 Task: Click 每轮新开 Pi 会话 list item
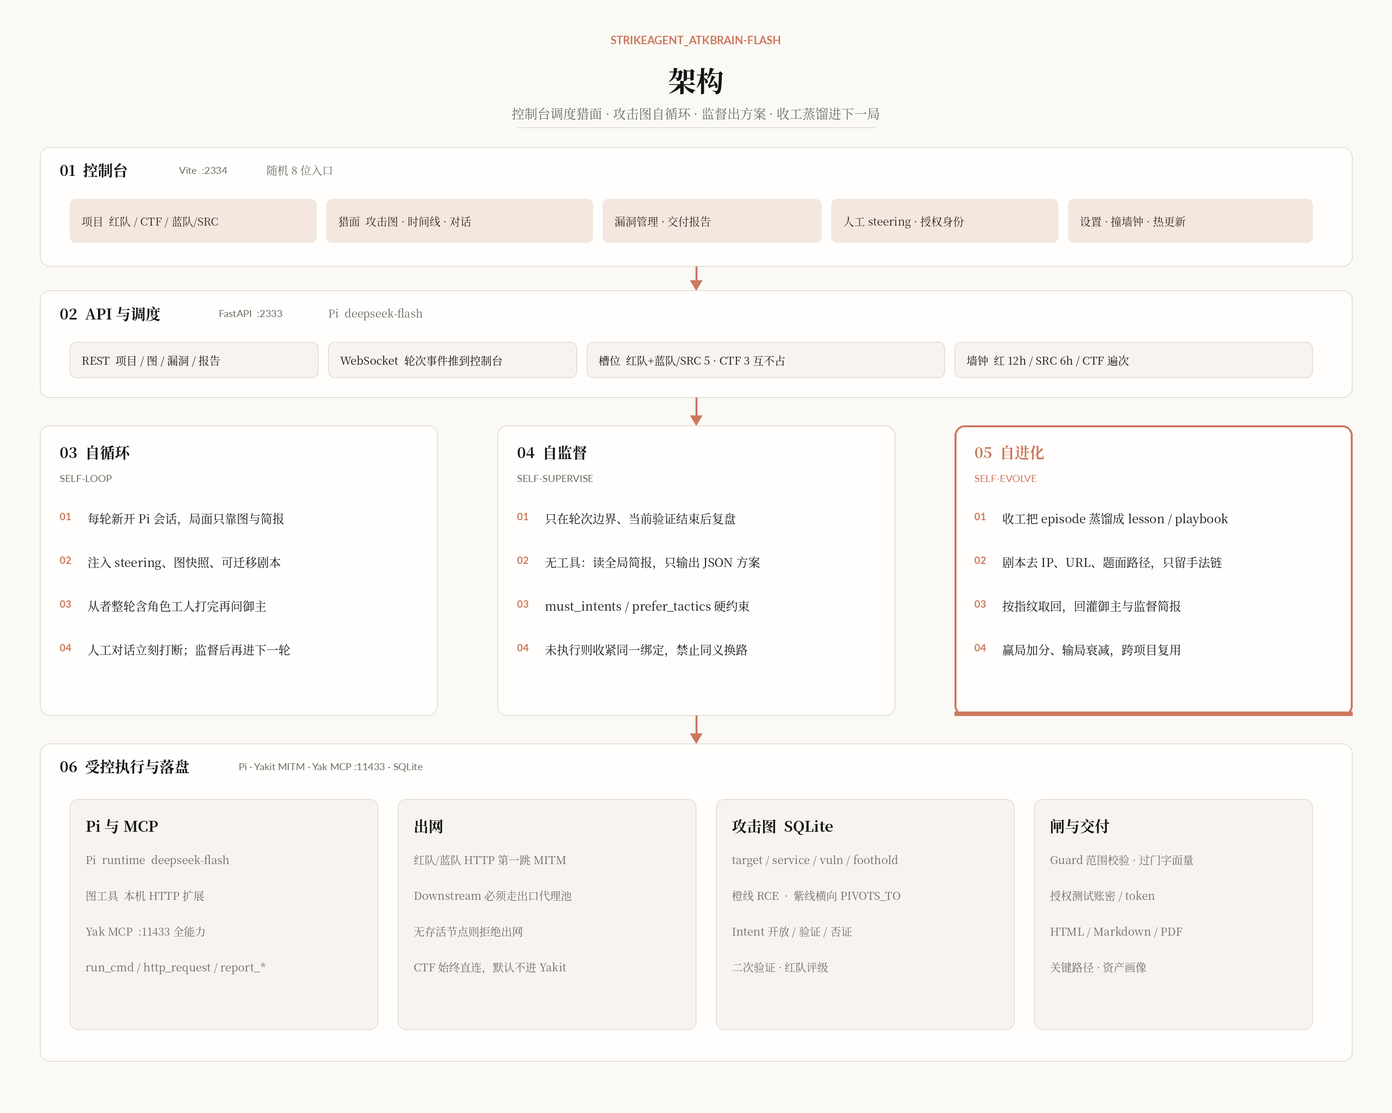[186, 519]
